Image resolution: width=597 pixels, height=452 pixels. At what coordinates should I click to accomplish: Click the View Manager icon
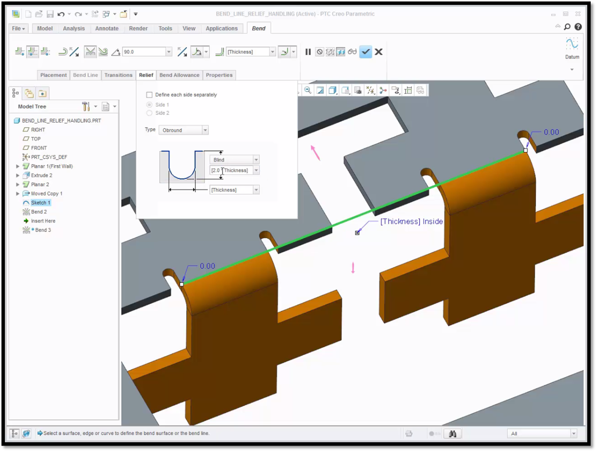click(x=358, y=90)
